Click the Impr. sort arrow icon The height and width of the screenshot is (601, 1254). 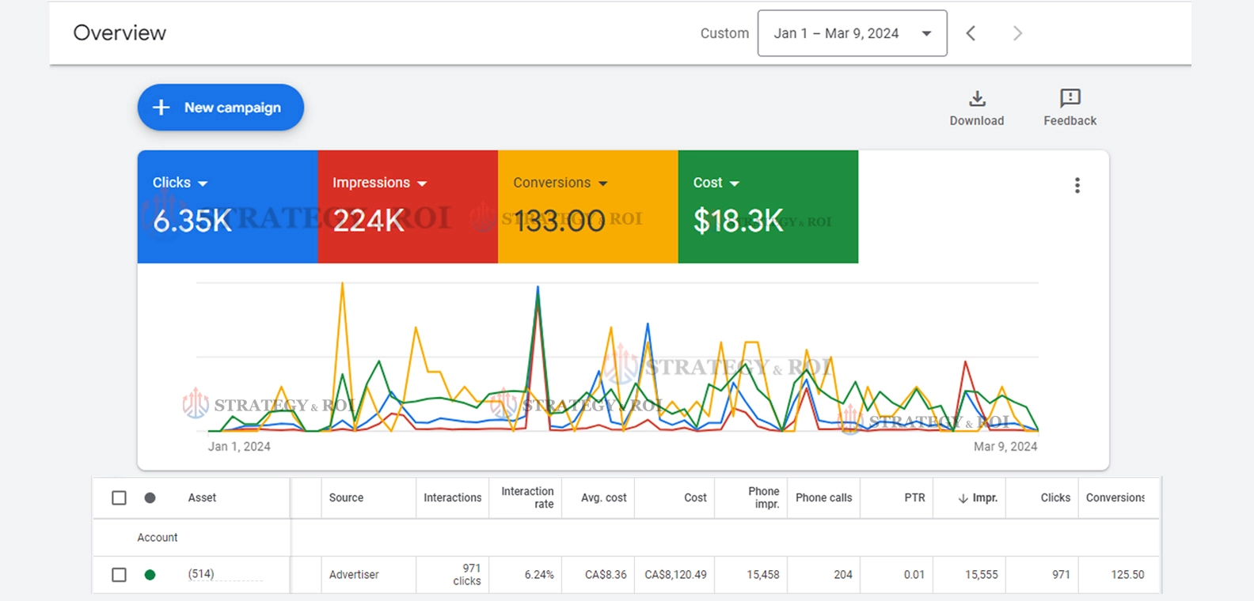tap(963, 498)
